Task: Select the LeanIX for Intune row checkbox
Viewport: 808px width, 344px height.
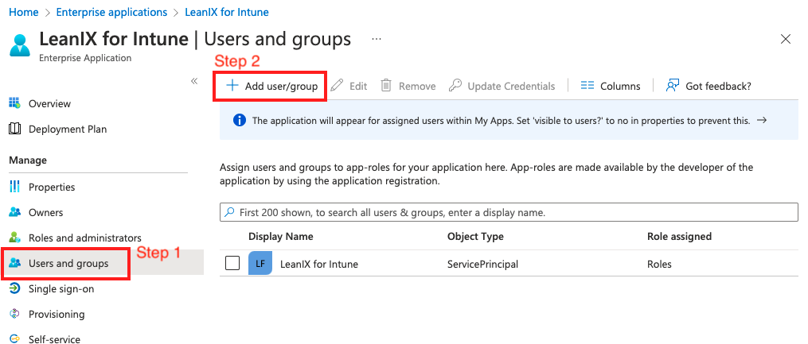Action: click(x=232, y=264)
